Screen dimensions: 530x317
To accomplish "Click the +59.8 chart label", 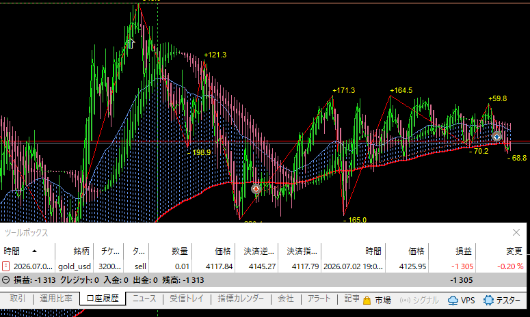I will (x=498, y=98).
